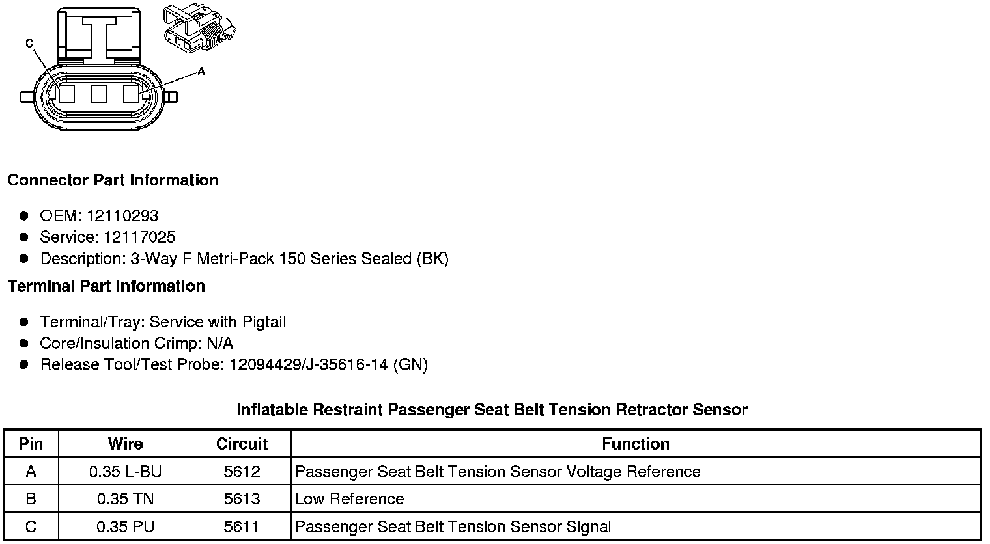
Task: Click the Service: 12117025 line
Action: (107, 238)
